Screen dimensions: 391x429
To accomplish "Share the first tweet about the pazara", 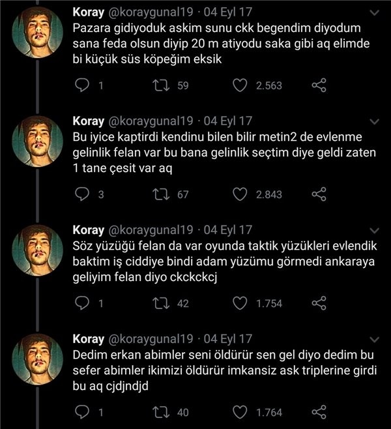I will pyautogui.click(x=319, y=85).
